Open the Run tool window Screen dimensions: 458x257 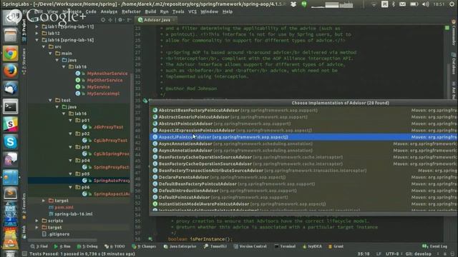[62, 246]
